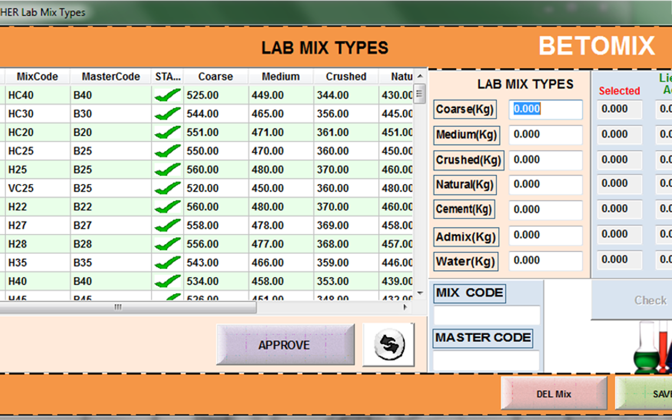
Task: Click the Natural(Kg) input field
Action: (x=545, y=184)
